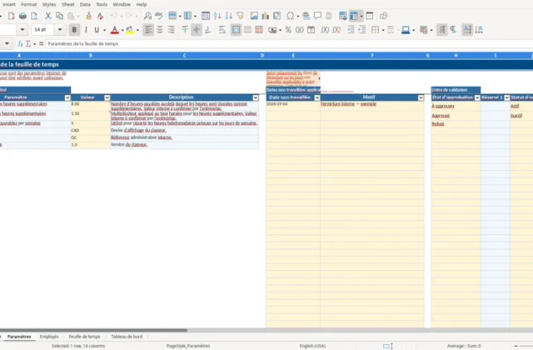Open the Function Wizard fx icon

click(x=20, y=43)
